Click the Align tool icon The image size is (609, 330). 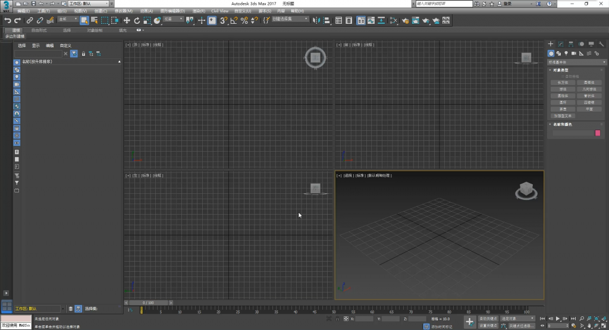coord(327,21)
